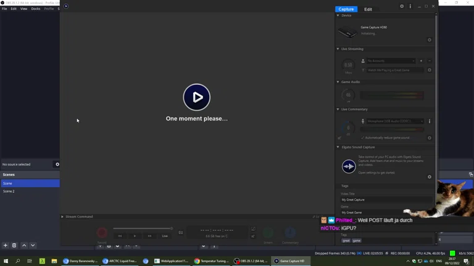Switch to the Edit tab
Image resolution: width=474 pixels, height=266 pixels.
pyautogui.click(x=368, y=9)
